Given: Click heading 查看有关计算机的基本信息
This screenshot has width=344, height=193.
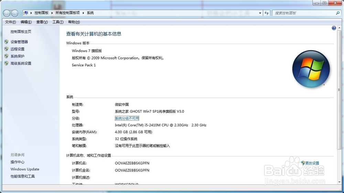Looking at the screenshot, I should [94, 34].
